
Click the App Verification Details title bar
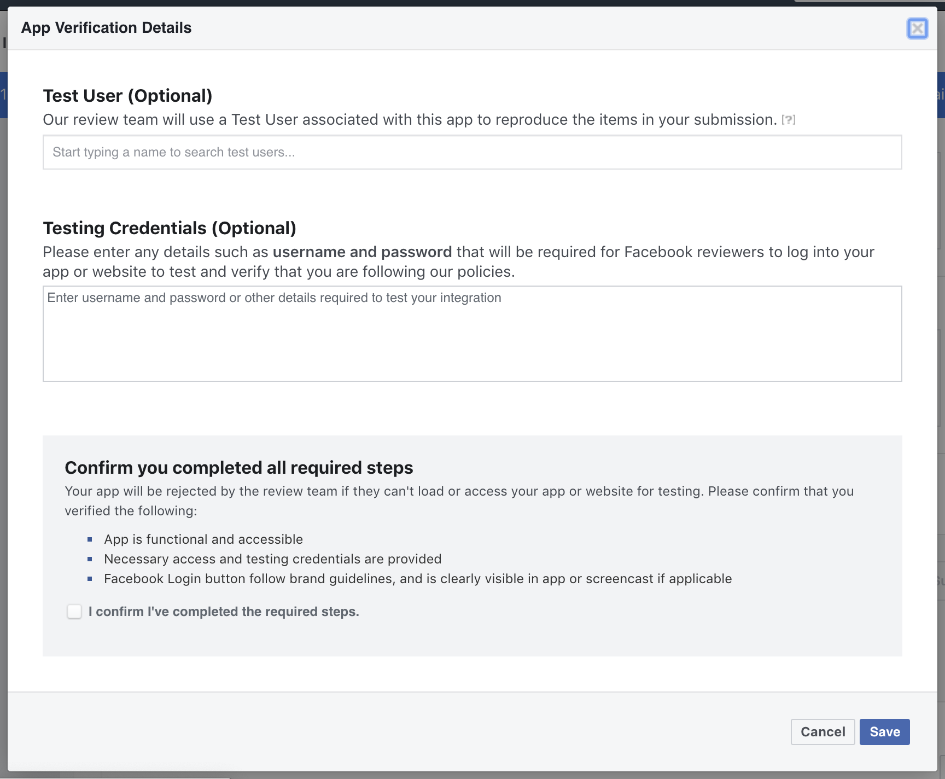107,27
